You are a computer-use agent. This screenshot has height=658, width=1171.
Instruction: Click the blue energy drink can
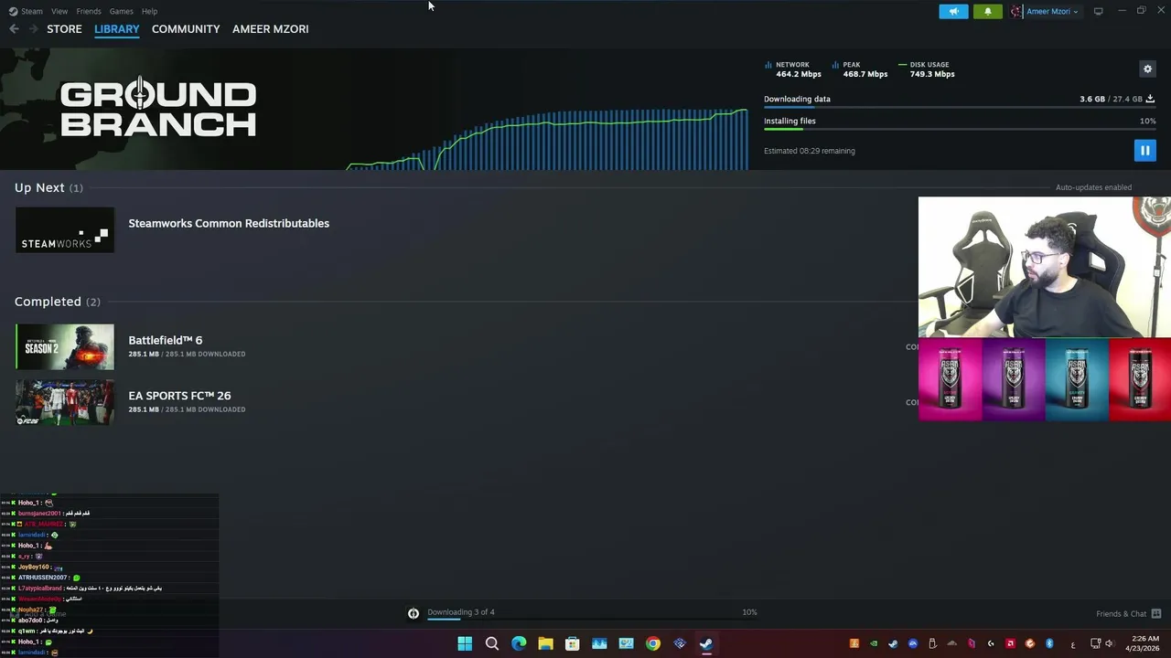1077,379
